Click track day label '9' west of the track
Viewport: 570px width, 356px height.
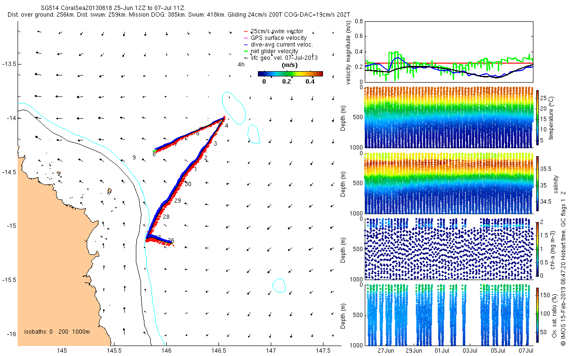pyautogui.click(x=134, y=158)
